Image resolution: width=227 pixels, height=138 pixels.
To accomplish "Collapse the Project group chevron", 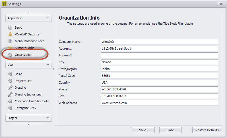I will point(48,118).
